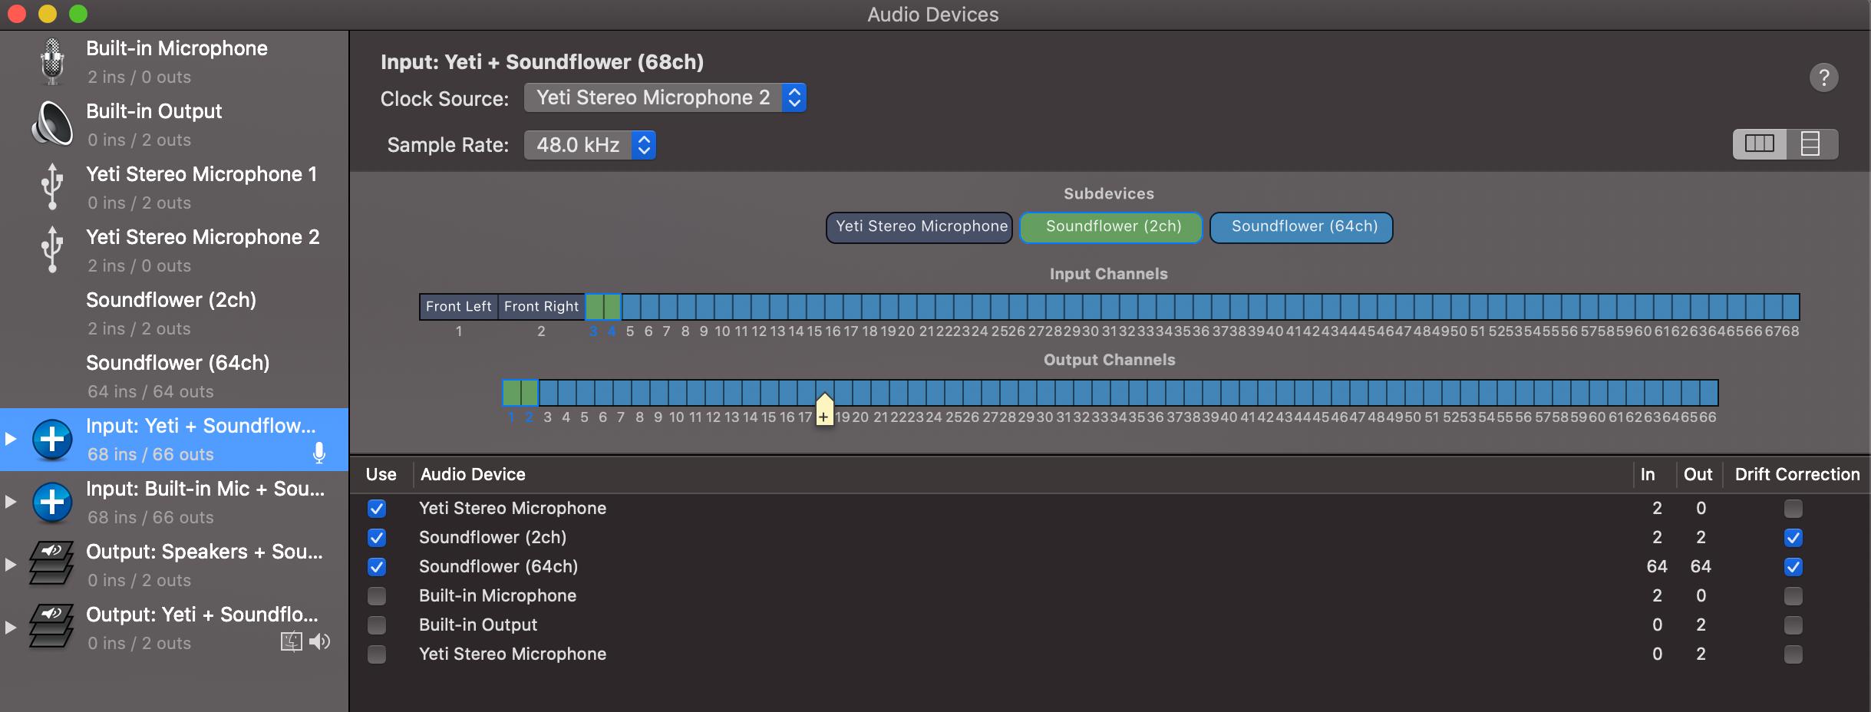Click the Out column header

click(x=1698, y=474)
